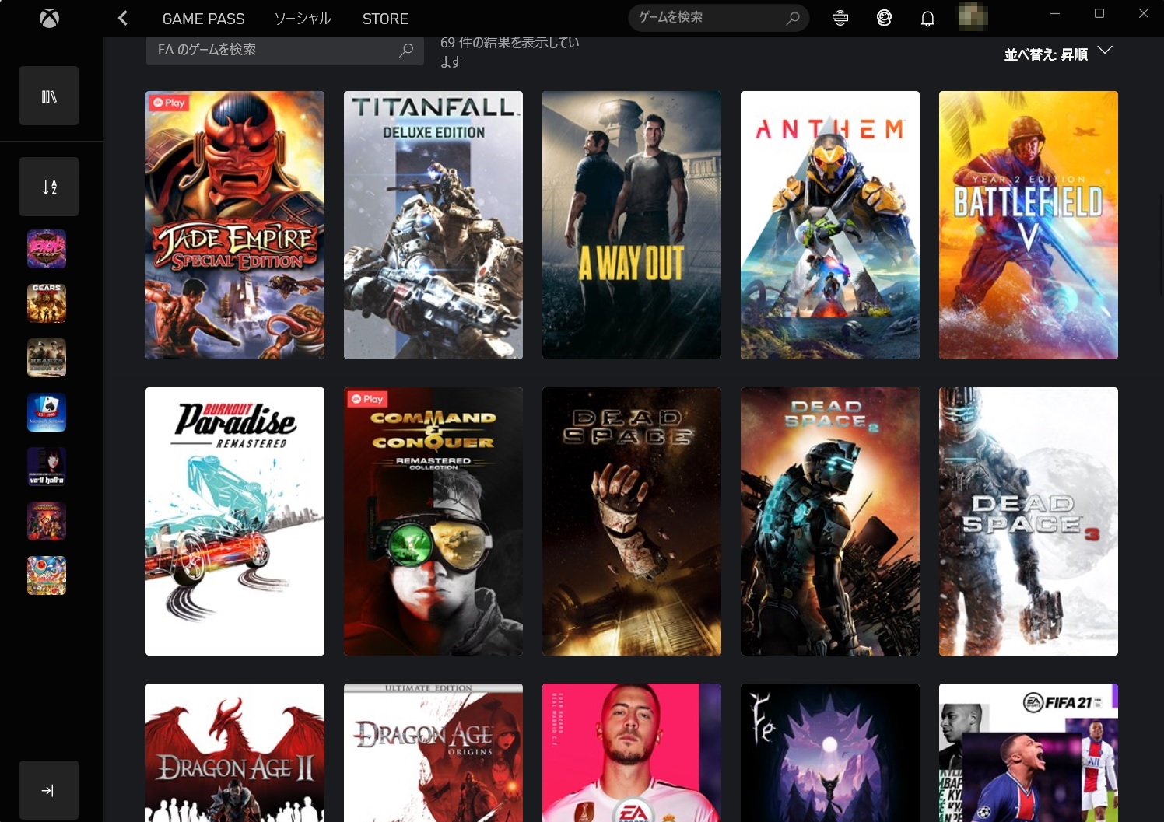Open the 並べ替え: 昇順 sort dropdown
Viewport: 1164px width, 822px height.
(1058, 54)
